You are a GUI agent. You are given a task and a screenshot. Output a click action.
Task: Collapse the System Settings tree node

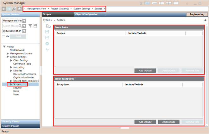tap(8, 57)
